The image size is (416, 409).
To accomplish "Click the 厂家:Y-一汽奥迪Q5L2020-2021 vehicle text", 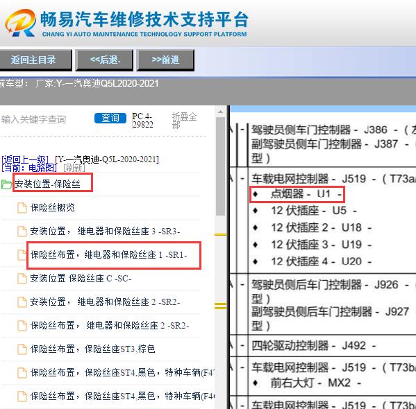I will pyautogui.click(x=97, y=84).
